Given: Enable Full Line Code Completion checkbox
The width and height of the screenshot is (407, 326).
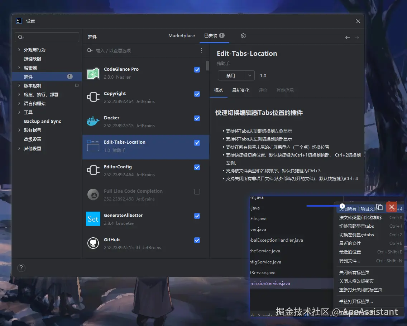Looking at the screenshot, I should [x=197, y=192].
